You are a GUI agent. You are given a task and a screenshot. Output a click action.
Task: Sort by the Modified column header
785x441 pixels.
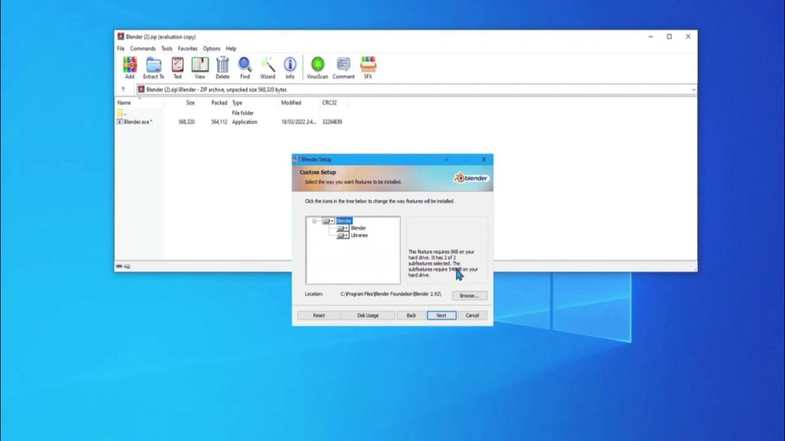291,103
